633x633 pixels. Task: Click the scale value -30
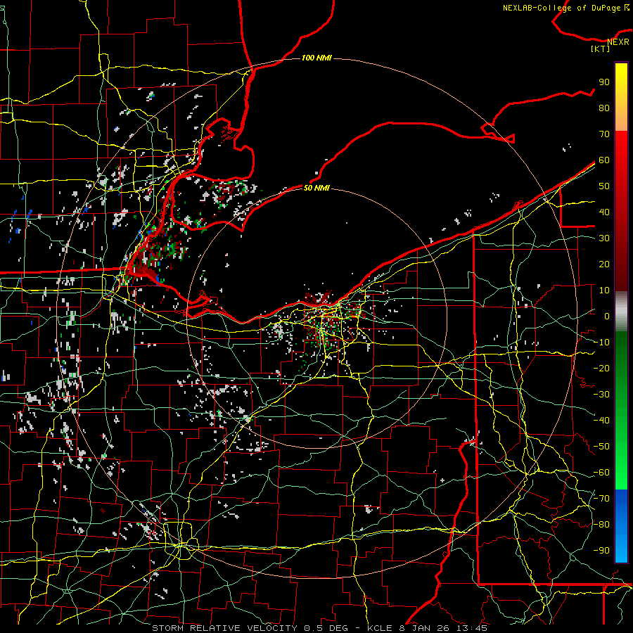pyautogui.click(x=601, y=395)
